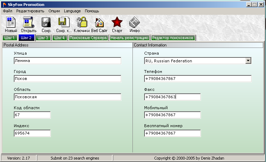Open the Начать регистрацию tab
266x162 pixels.
tap(129, 38)
